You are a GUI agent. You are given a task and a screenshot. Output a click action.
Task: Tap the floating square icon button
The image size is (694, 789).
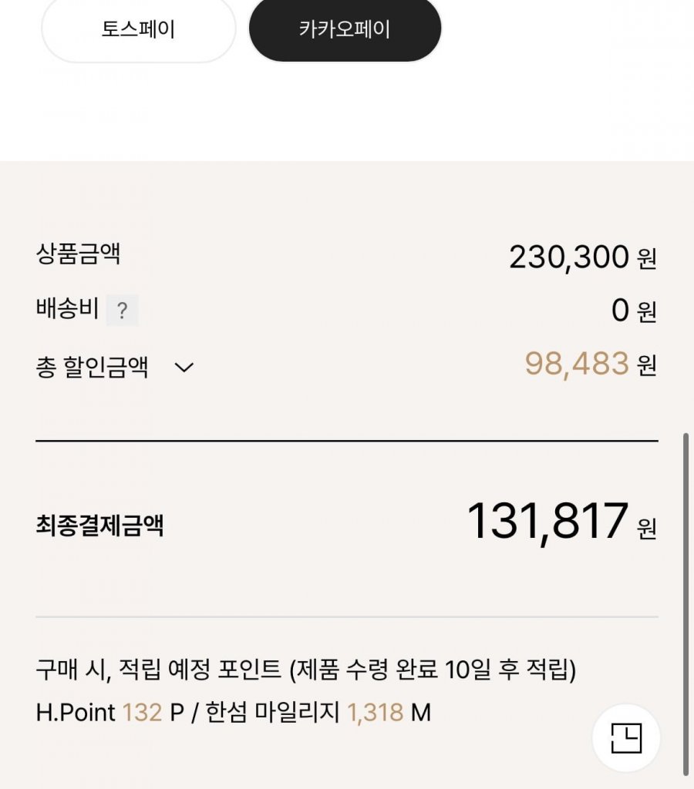625,738
